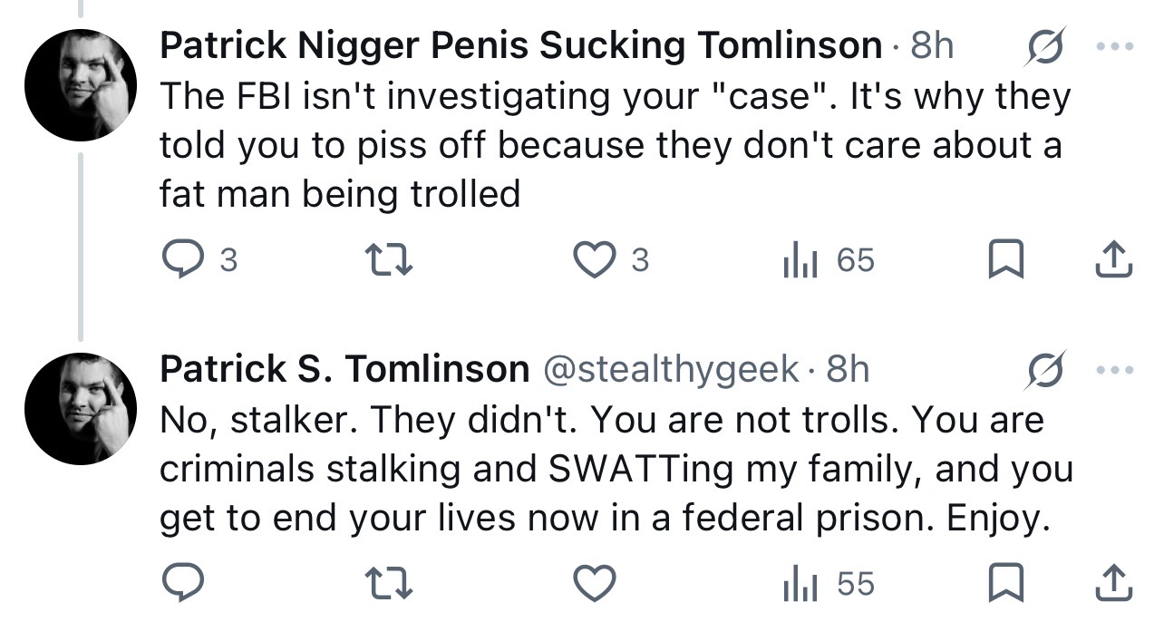View analytics showing 55 views
This screenshot has height=622, width=1164.
[828, 584]
